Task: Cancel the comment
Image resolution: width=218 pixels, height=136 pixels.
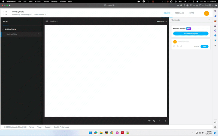Action: tap(196, 47)
